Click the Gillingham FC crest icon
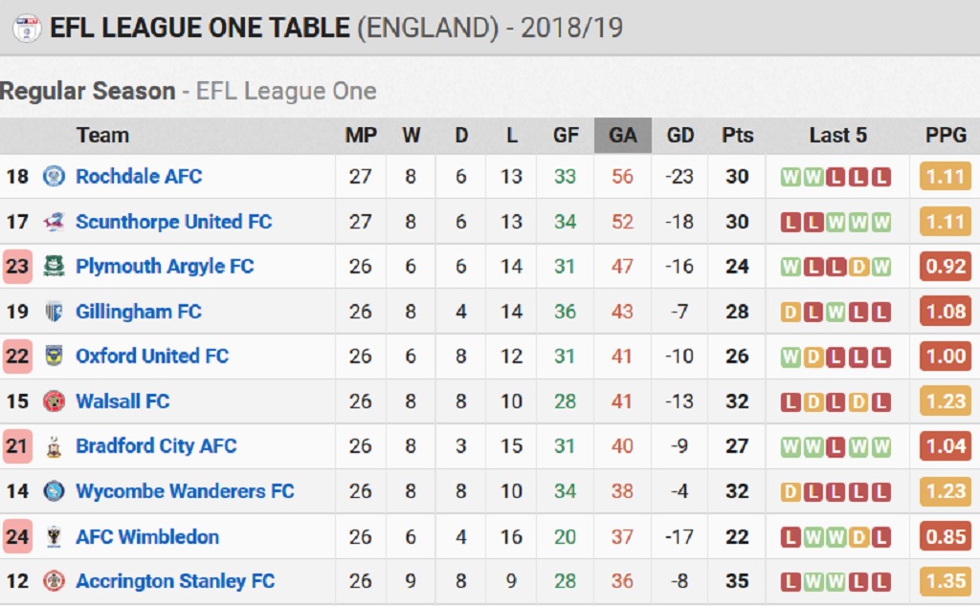The height and width of the screenshot is (606, 980). tap(54, 312)
